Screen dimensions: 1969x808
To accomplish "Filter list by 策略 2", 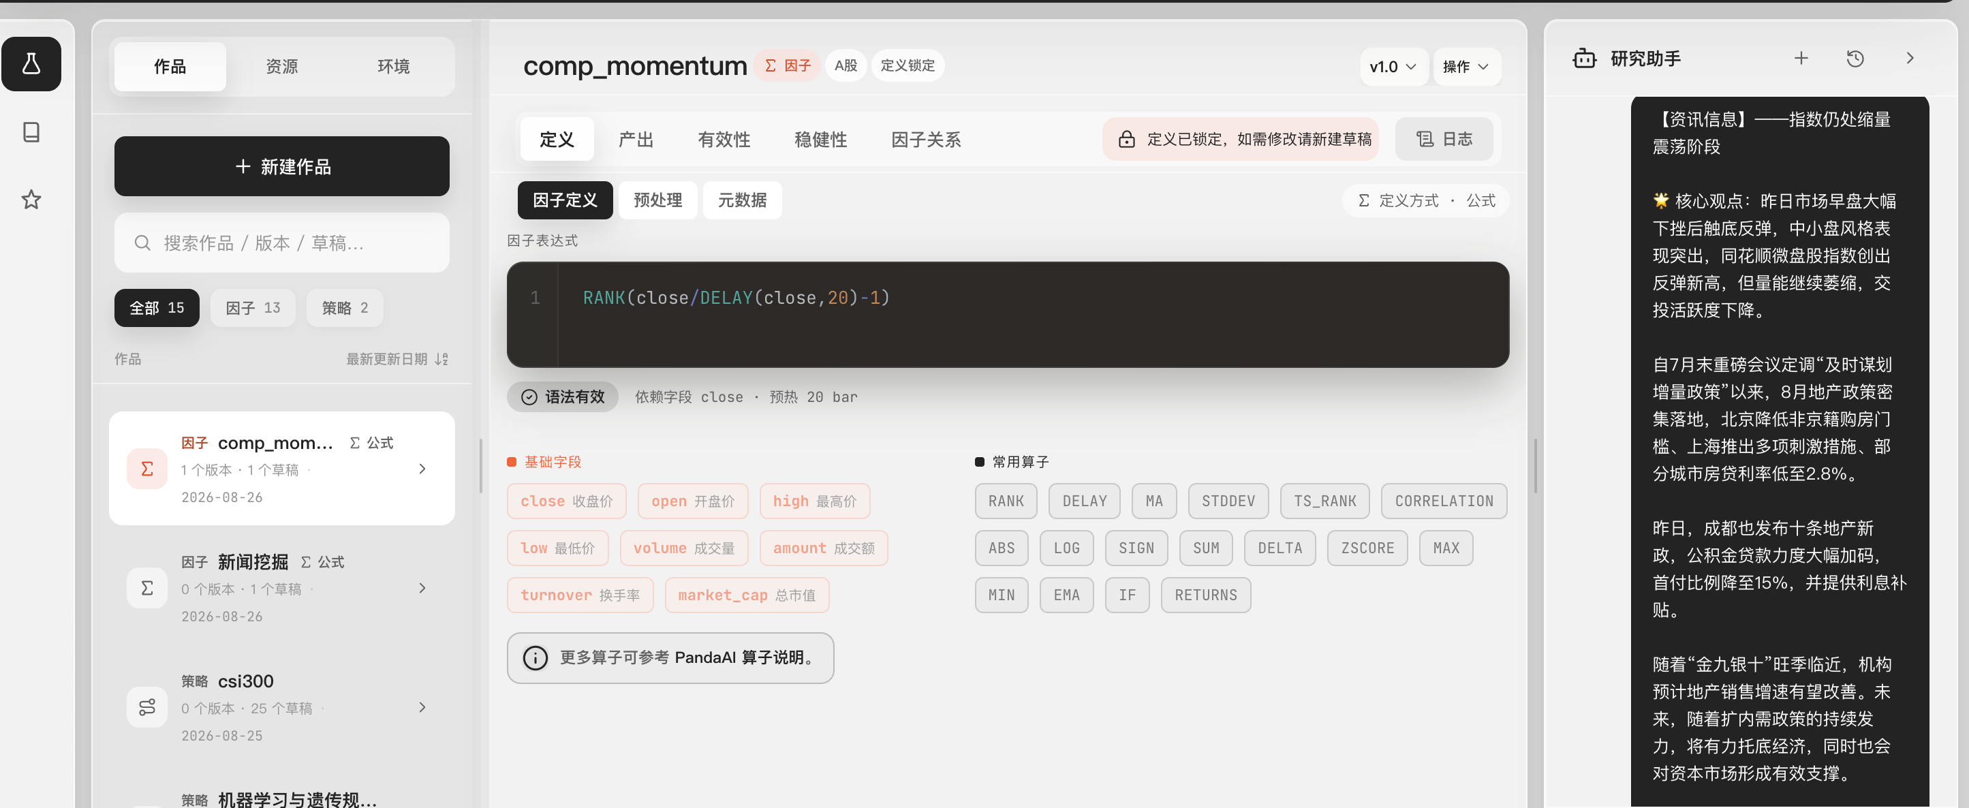I will (345, 308).
